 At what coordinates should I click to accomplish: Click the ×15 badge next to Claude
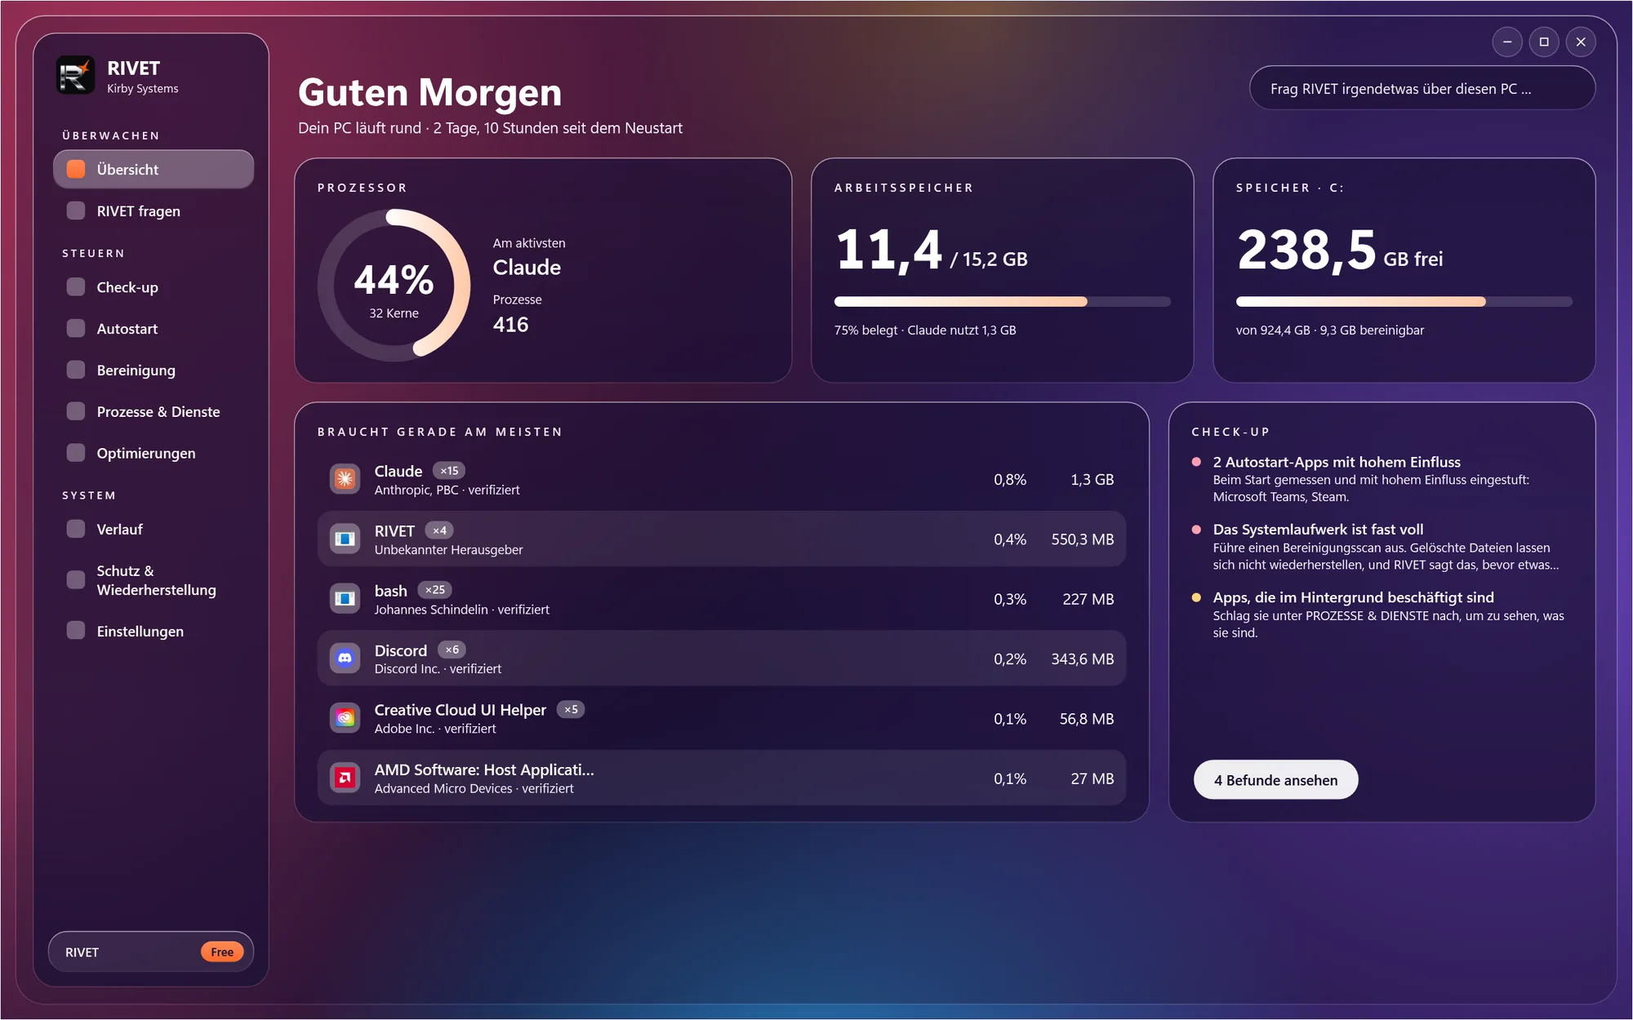(449, 471)
